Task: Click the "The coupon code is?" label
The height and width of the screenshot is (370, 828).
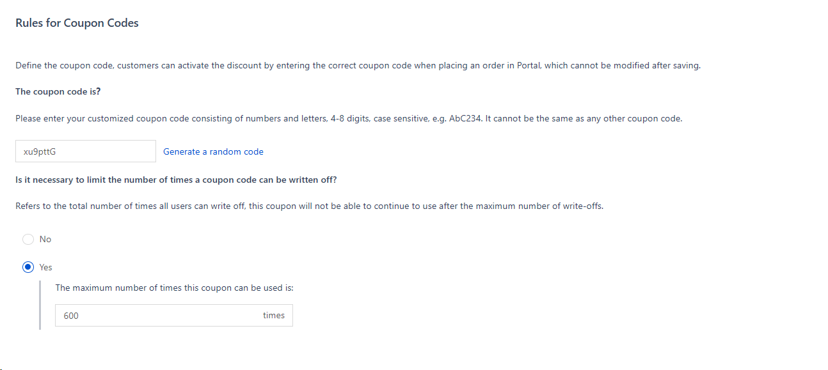Action: [58, 91]
